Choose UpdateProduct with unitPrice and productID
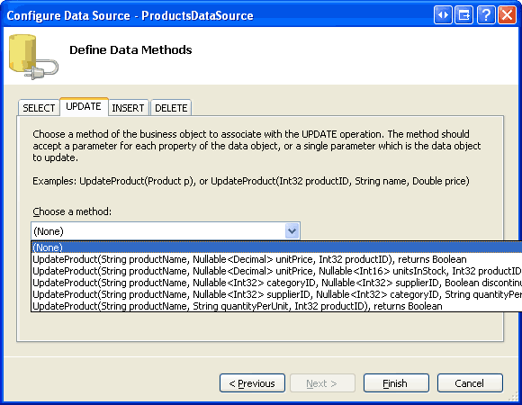The image size is (522, 405). [276, 259]
